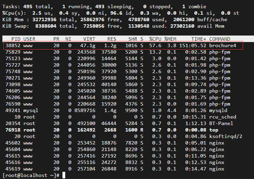The image size is (254, 179).
Task: Click PID 75748 in the list
Action: click(x=13, y=71)
